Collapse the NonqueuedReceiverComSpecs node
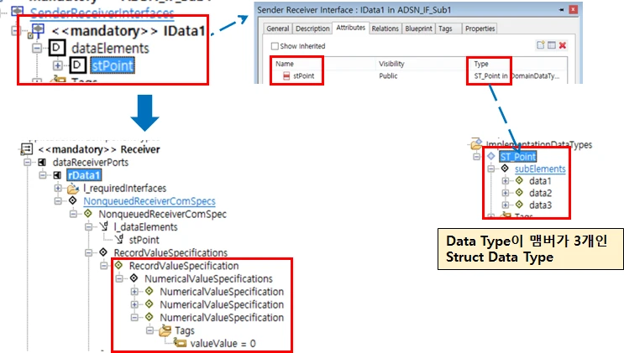 tap(58, 201)
